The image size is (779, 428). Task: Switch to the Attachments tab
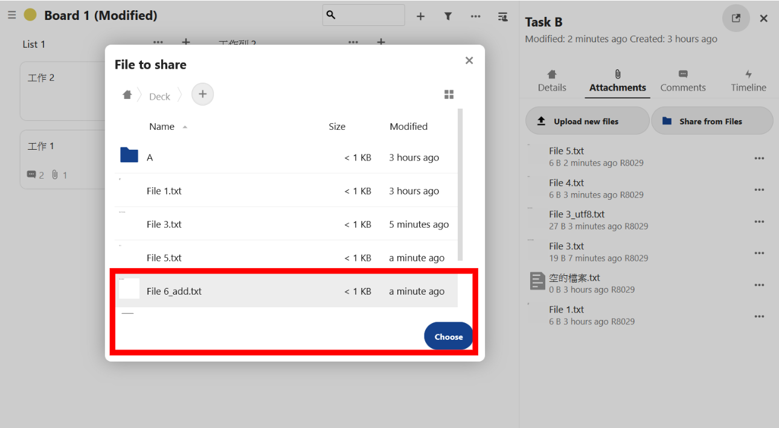click(618, 81)
